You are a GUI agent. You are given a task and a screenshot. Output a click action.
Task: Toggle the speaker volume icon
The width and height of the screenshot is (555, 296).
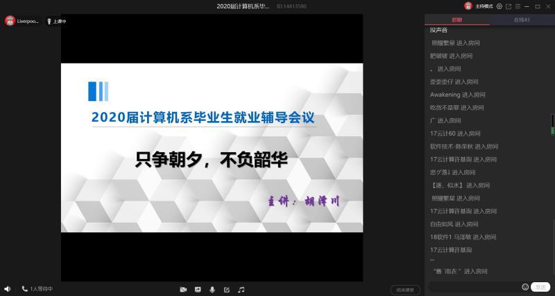click(8, 289)
